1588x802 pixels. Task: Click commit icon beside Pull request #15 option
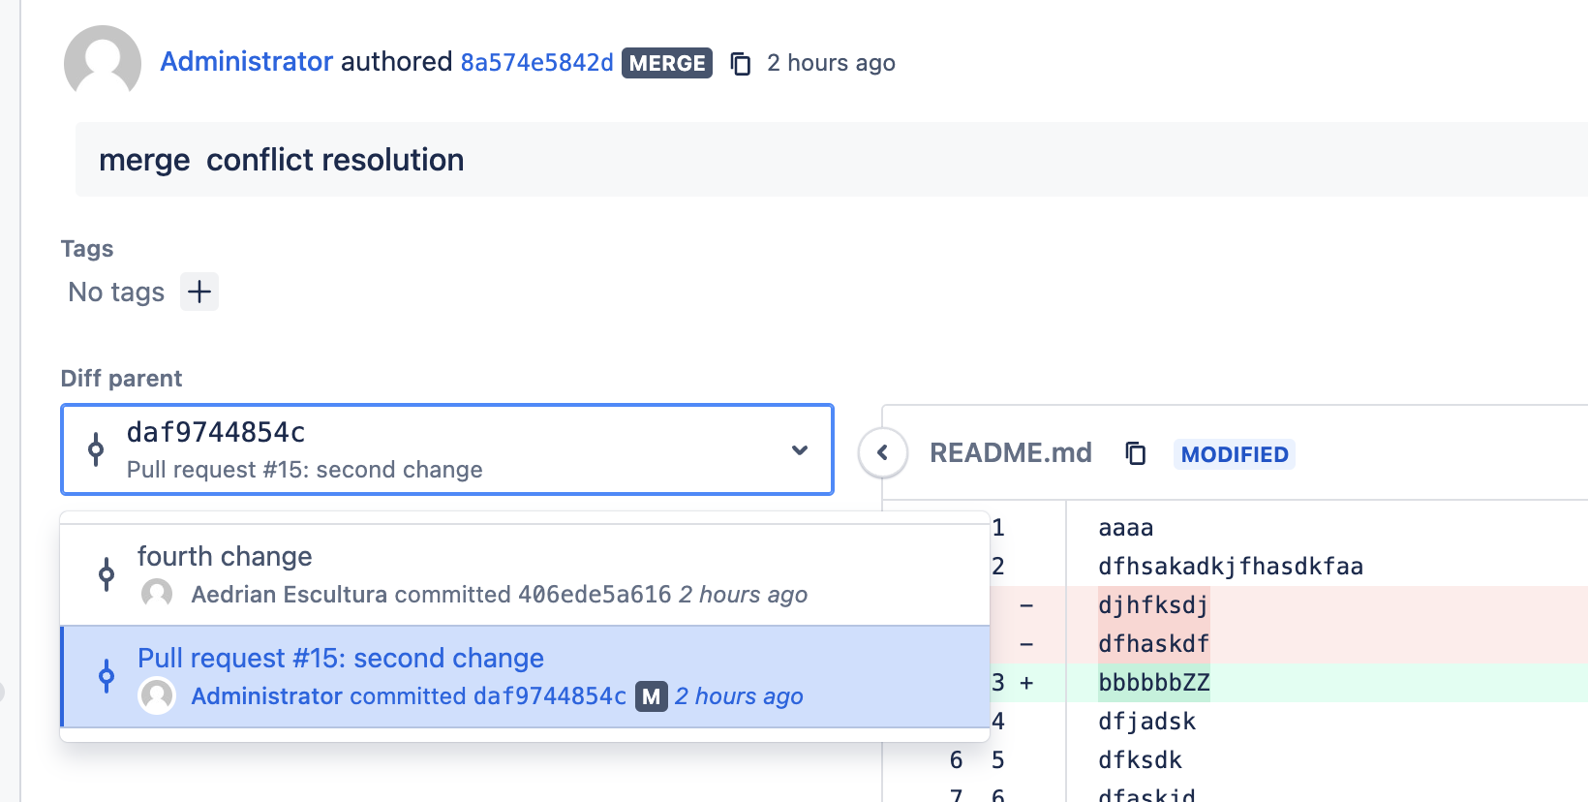point(107,676)
